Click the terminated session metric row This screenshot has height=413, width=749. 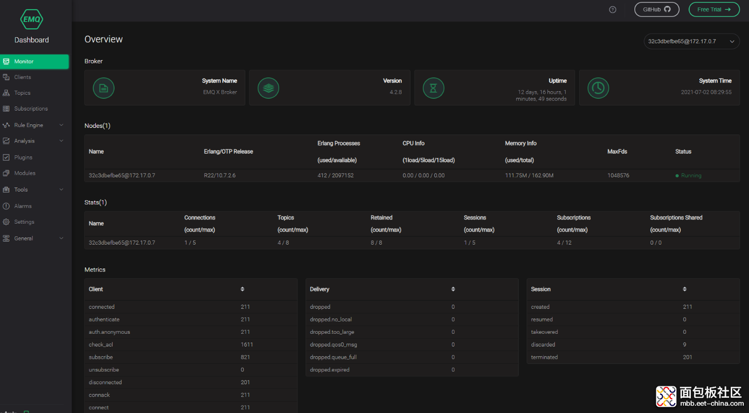(633, 357)
